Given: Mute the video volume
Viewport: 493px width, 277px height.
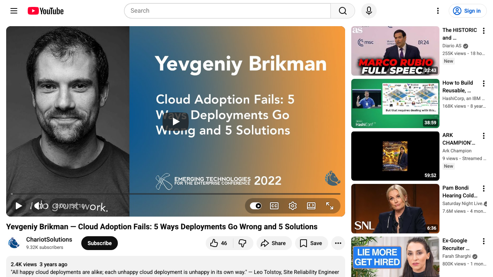Looking at the screenshot, I should pyautogui.click(x=38, y=206).
